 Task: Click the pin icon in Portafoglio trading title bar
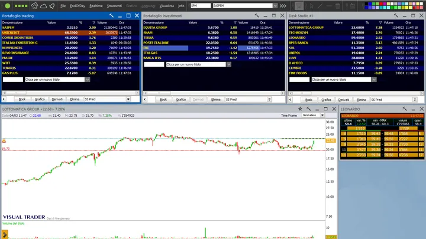(111, 16)
